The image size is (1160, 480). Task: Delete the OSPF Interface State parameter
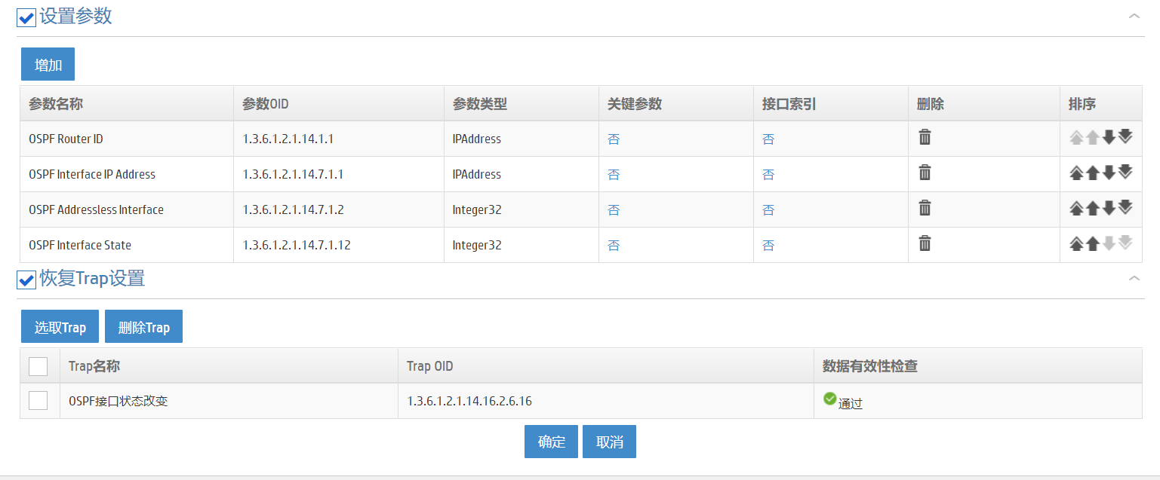[x=925, y=243]
